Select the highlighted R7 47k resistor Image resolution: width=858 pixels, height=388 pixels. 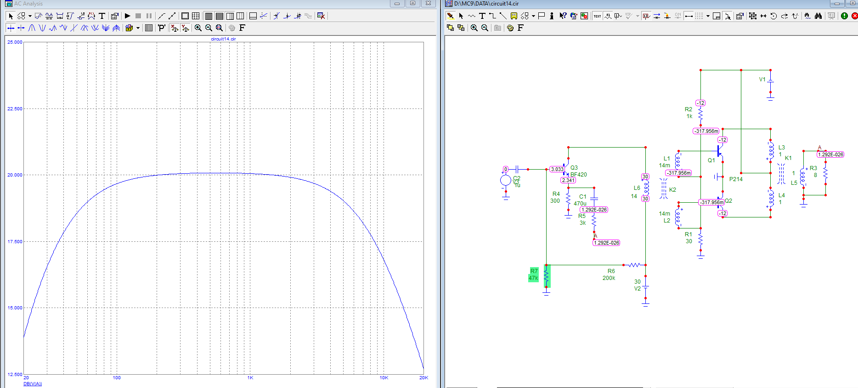[x=546, y=276]
